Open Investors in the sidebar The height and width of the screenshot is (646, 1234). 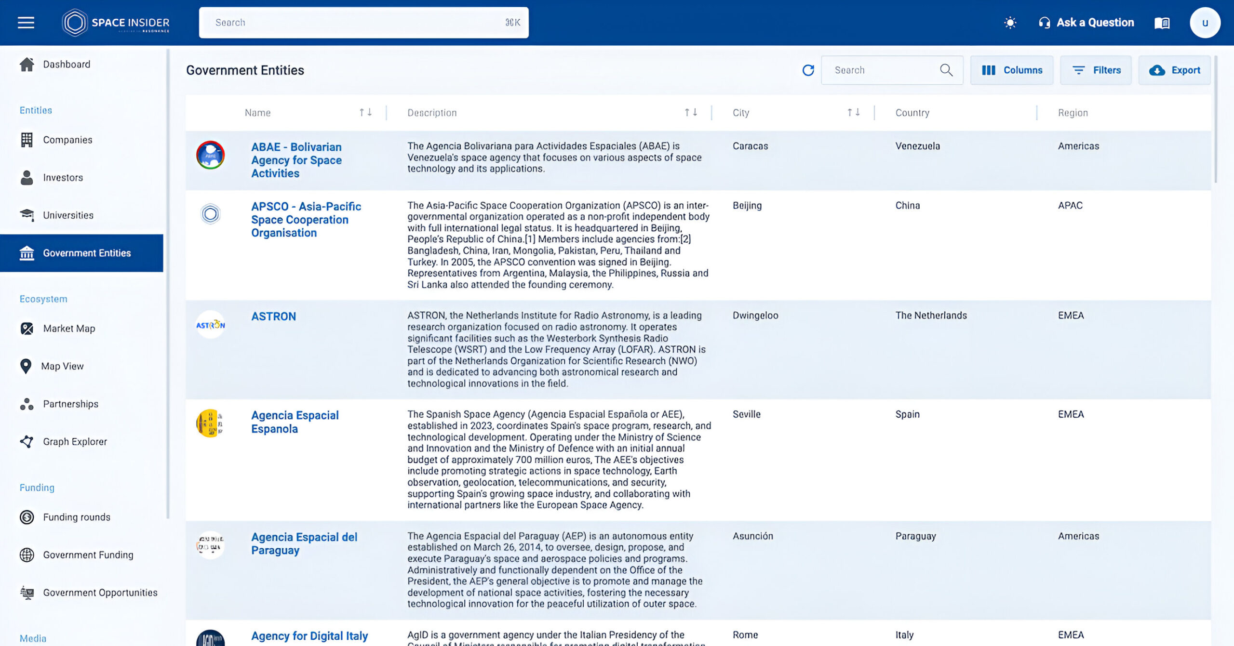81,177
